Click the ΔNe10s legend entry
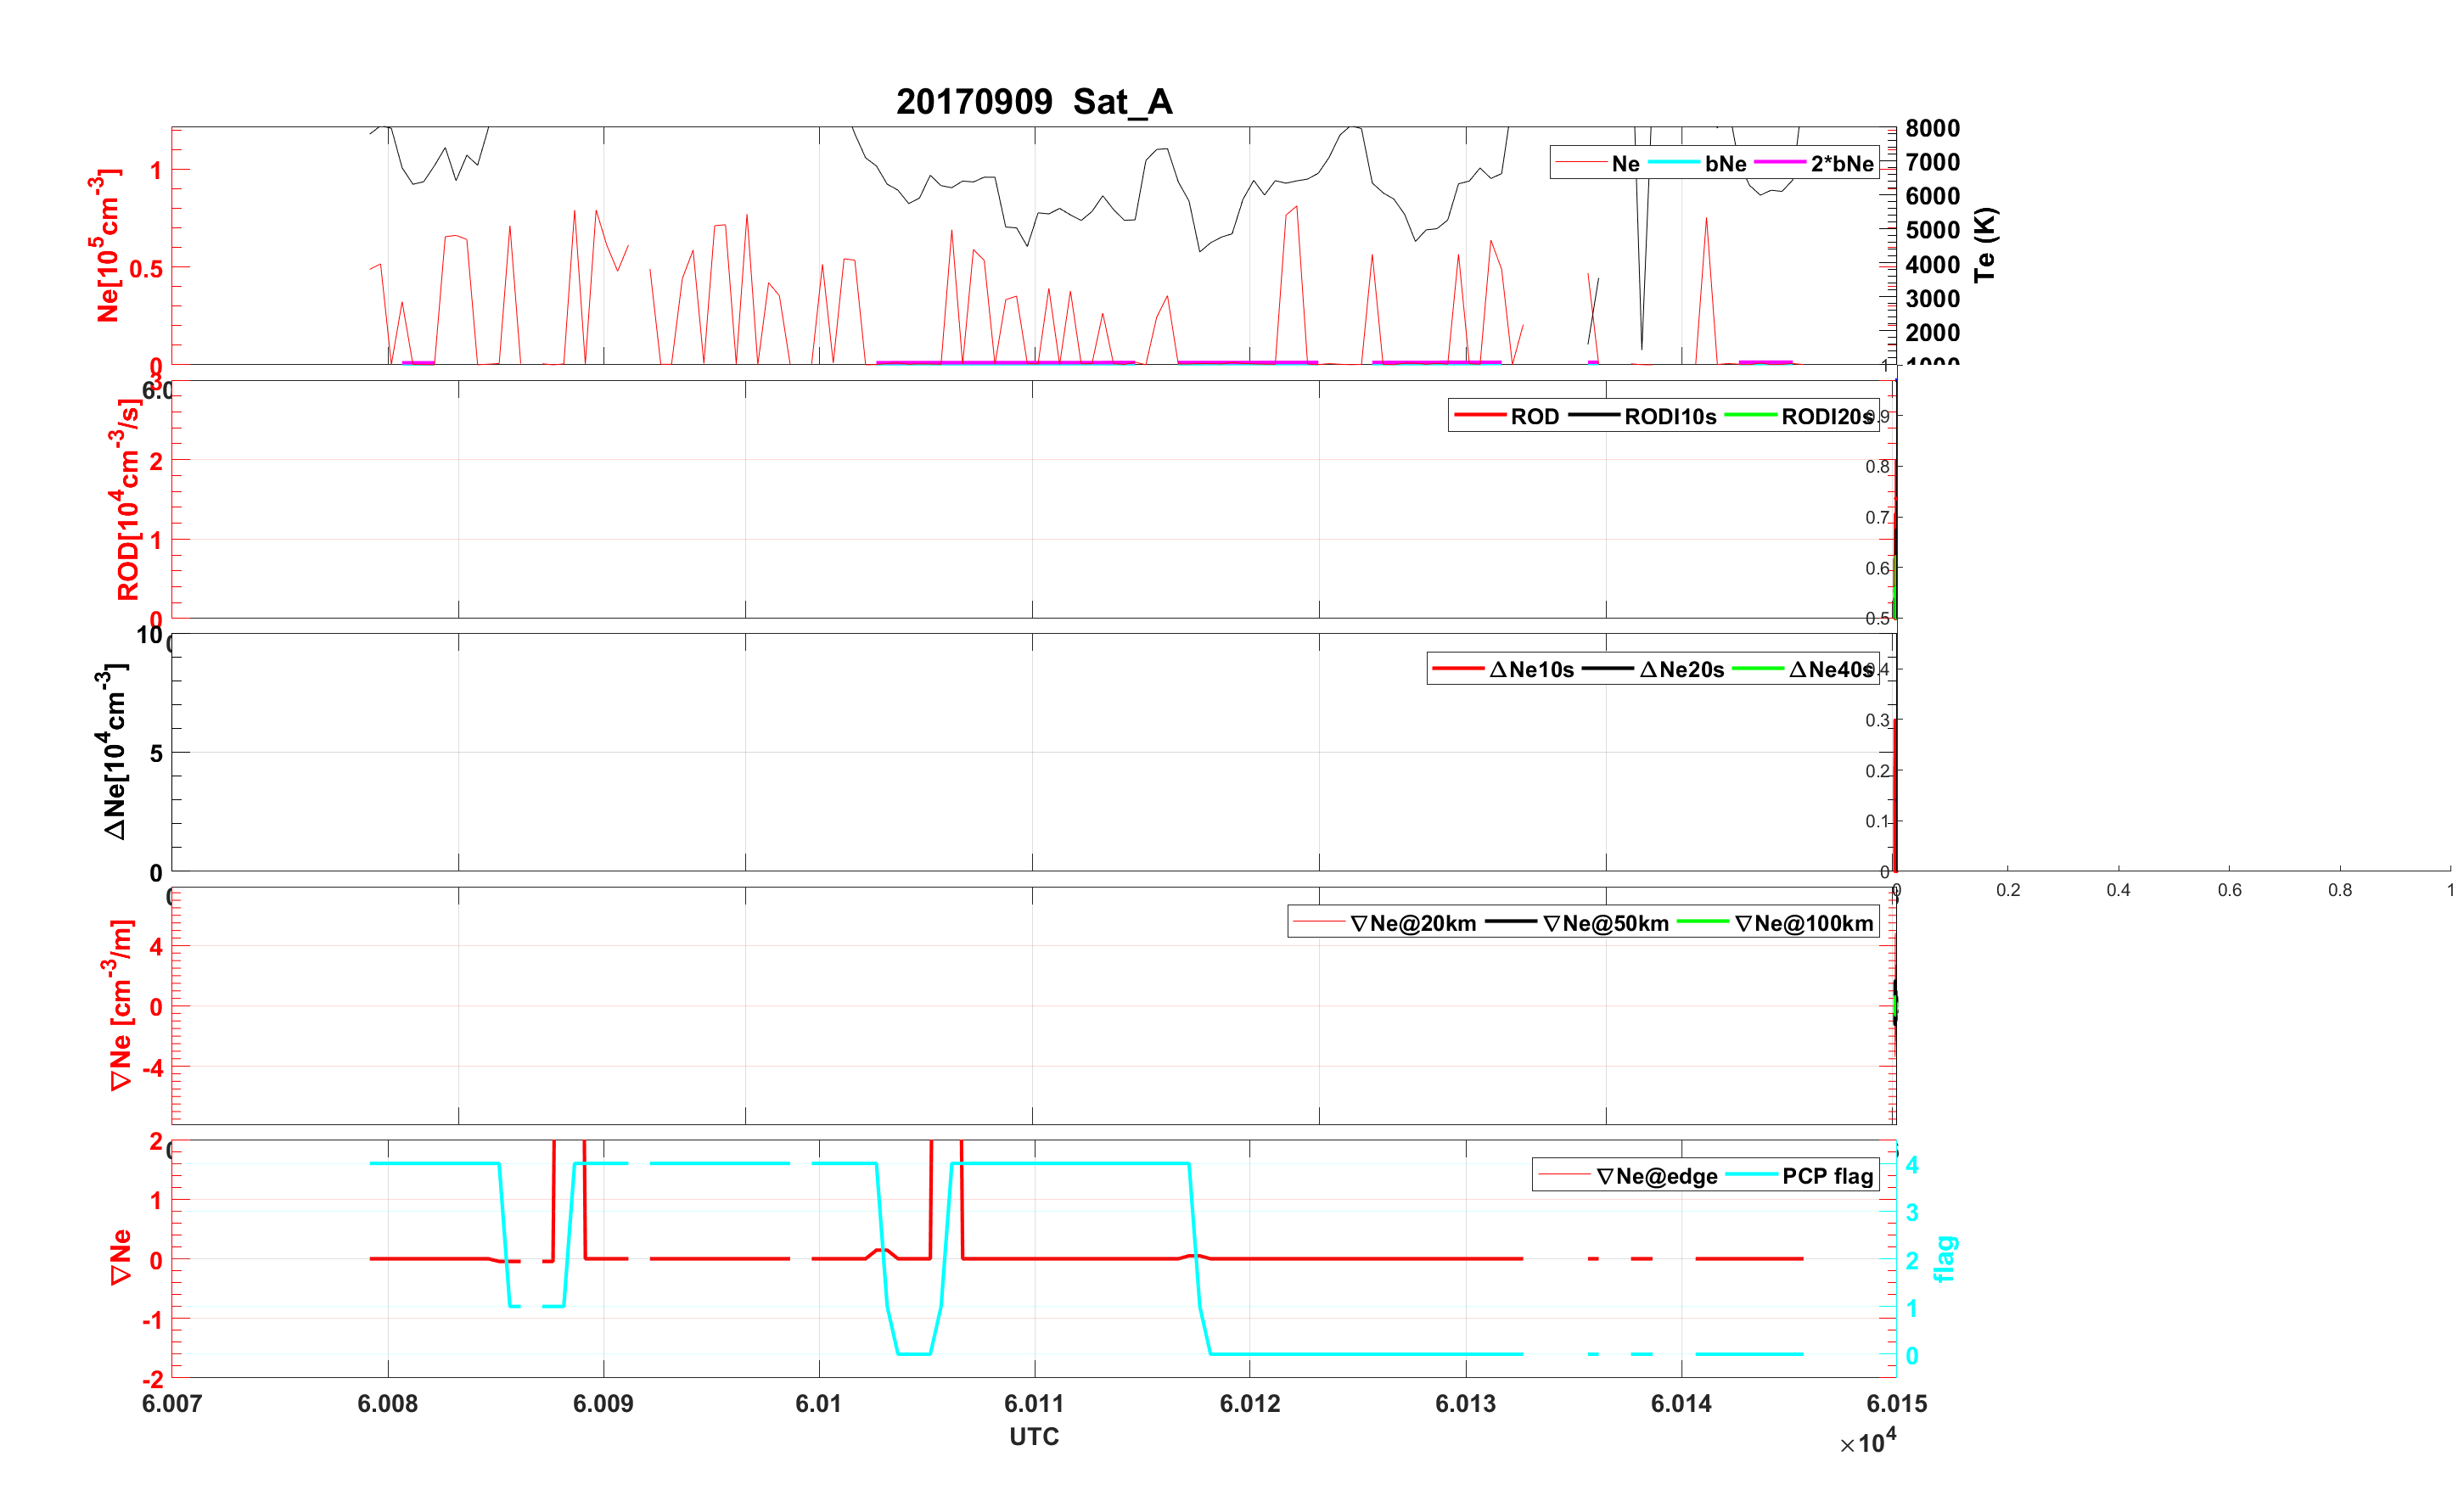 point(1531,669)
